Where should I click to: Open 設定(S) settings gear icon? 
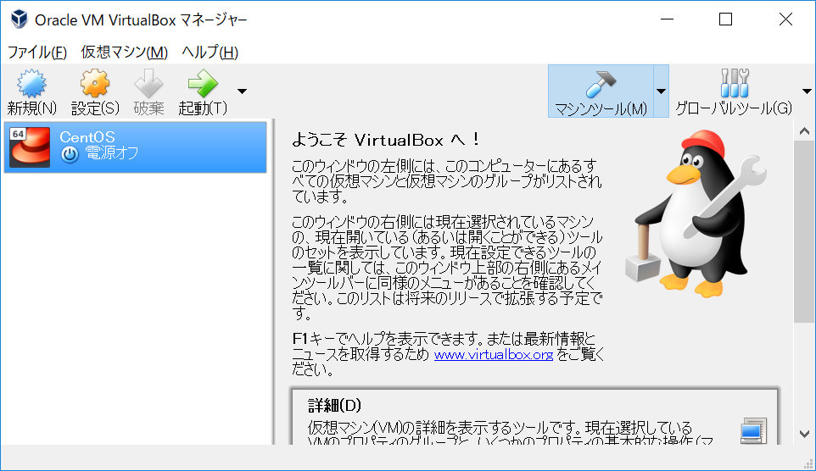95,83
